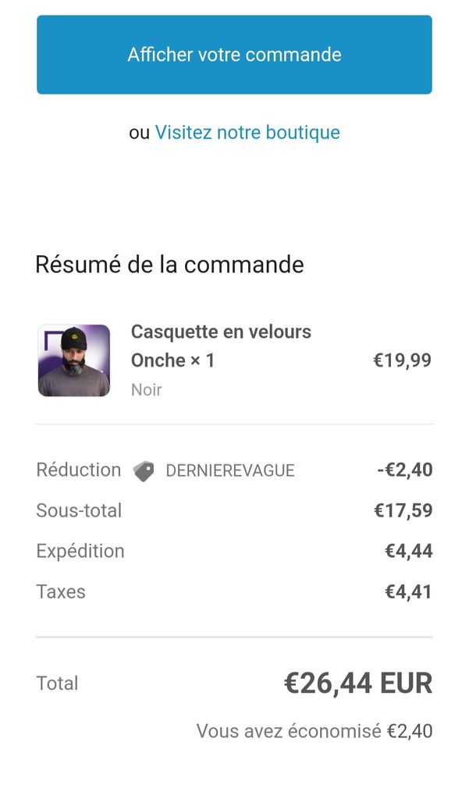469x799 pixels.
Task: Select the -€2,40 reduction amount
Action: [404, 470]
